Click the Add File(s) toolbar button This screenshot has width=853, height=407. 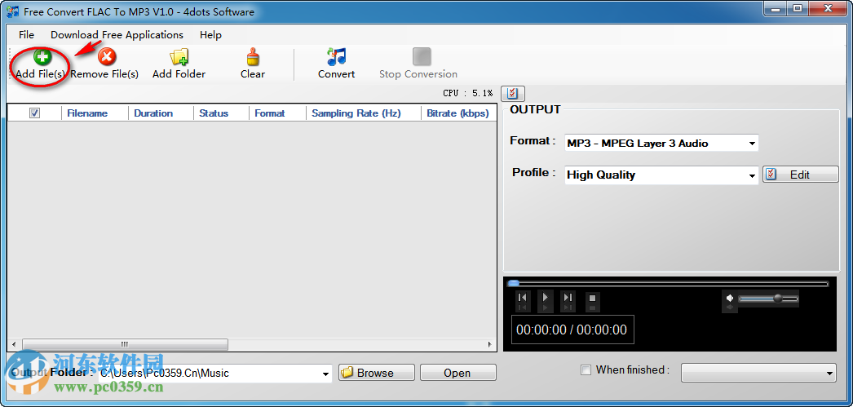click(x=41, y=64)
